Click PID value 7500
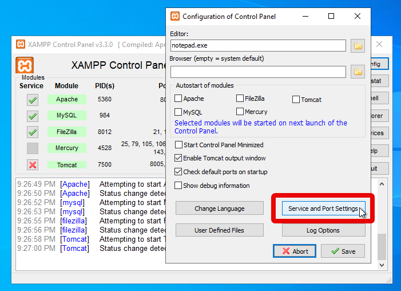 pyautogui.click(x=105, y=164)
